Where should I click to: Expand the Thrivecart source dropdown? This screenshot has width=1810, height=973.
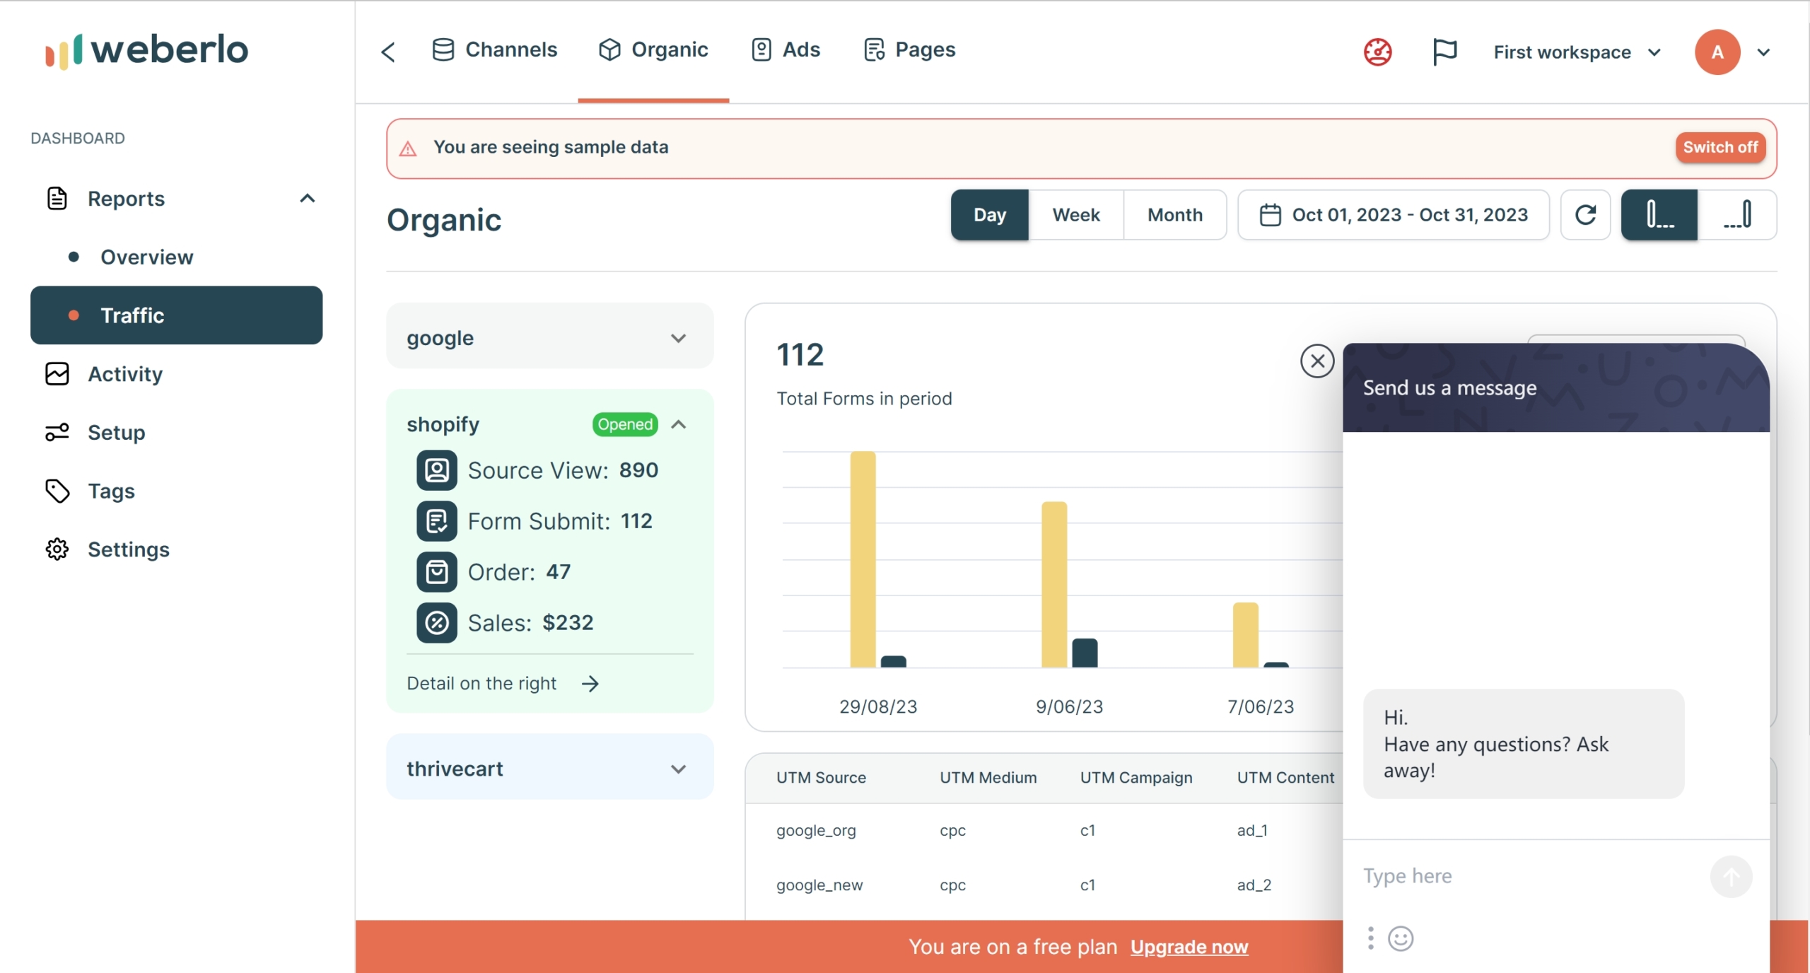coord(679,768)
